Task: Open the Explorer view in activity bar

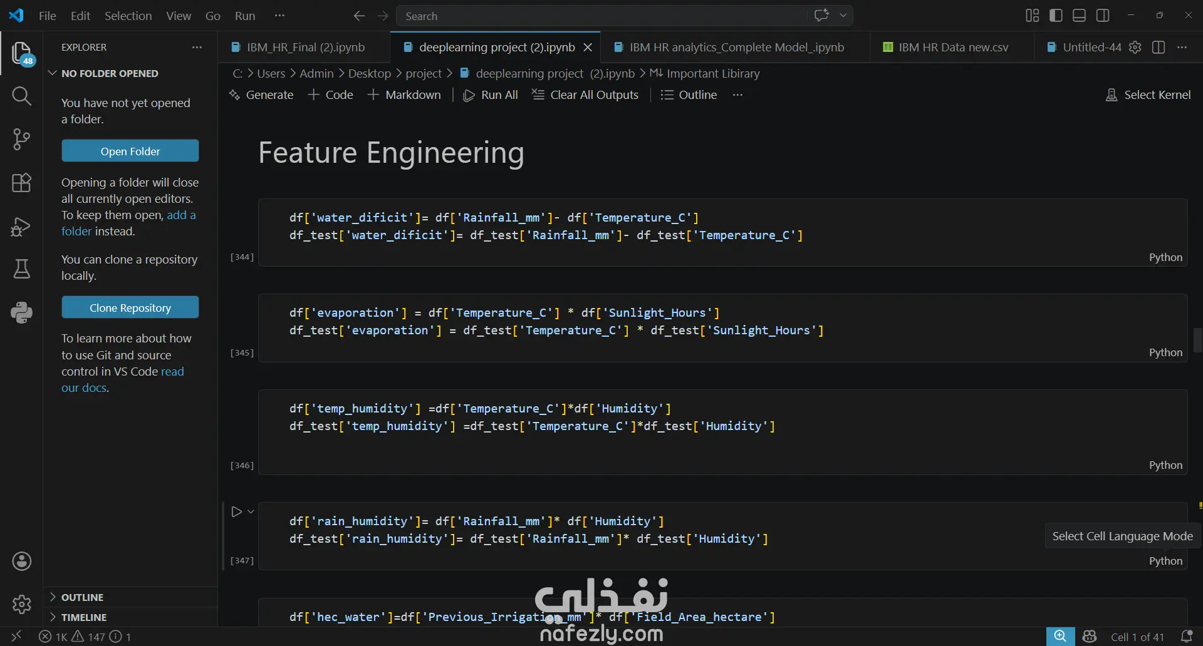Action: [22, 53]
